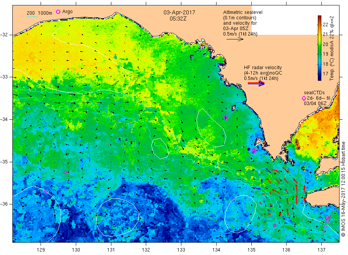
Task: Click the '130' longitude axis label
Action: pos(76,250)
